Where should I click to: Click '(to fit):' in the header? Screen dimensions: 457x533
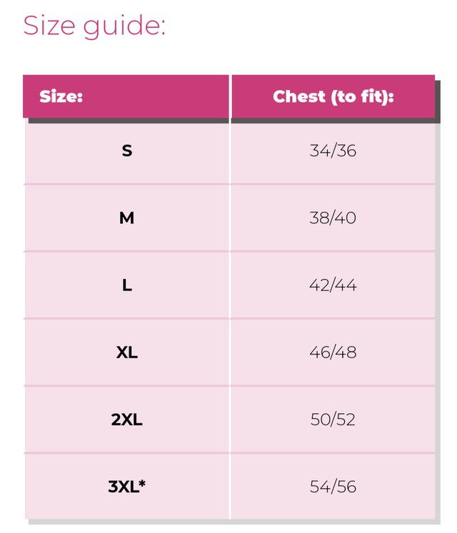click(x=362, y=96)
